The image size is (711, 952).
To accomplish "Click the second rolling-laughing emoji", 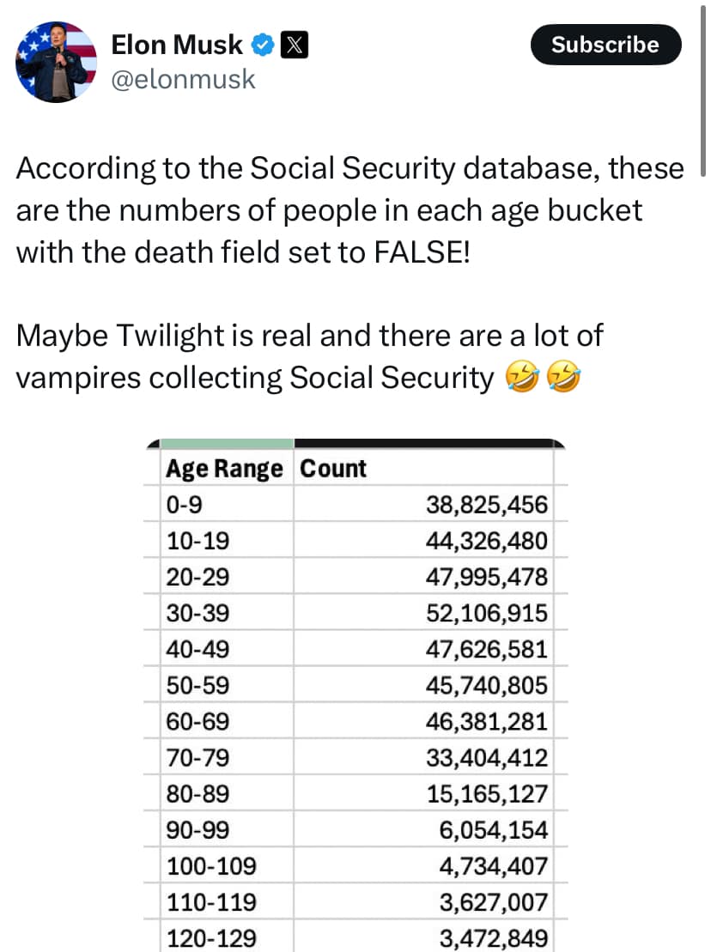I will coord(563,378).
